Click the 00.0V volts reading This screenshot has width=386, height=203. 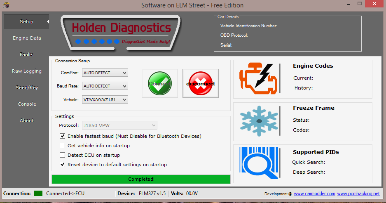[x=192, y=194]
